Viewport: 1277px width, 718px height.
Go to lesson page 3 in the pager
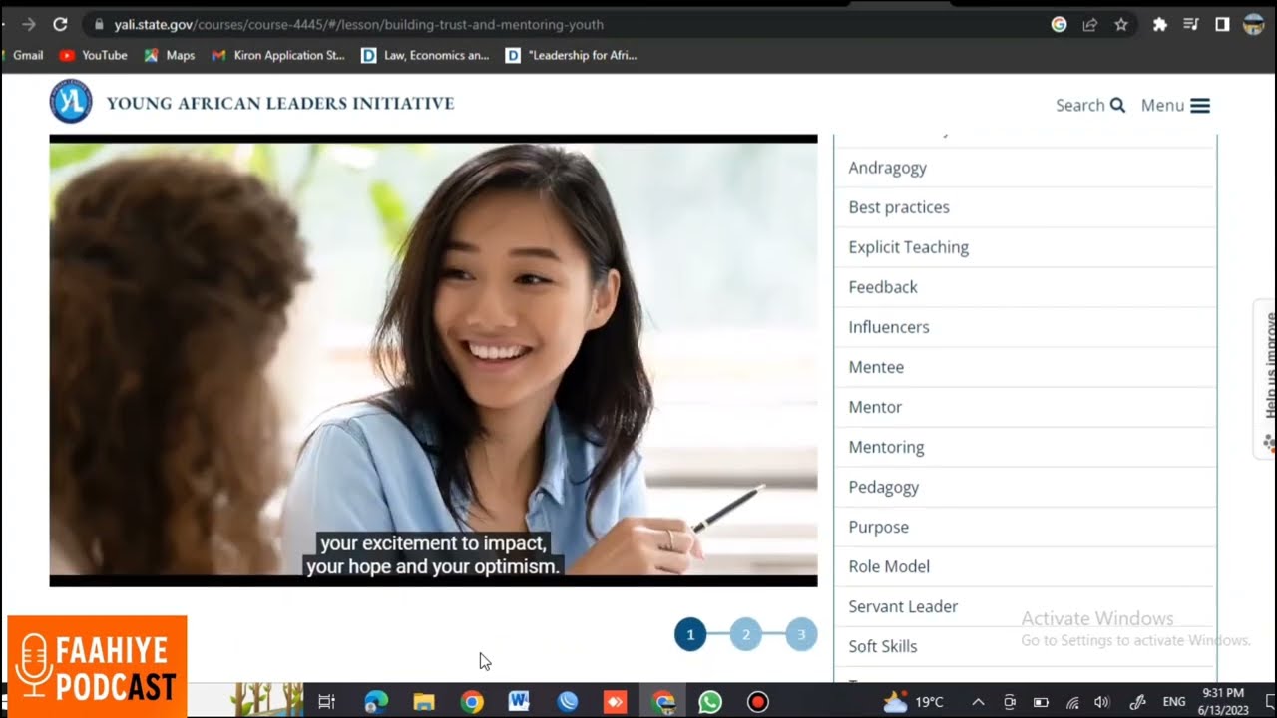(x=801, y=634)
